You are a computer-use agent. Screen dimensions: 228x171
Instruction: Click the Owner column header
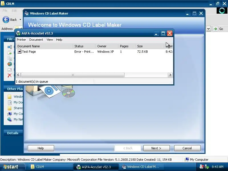107,46
